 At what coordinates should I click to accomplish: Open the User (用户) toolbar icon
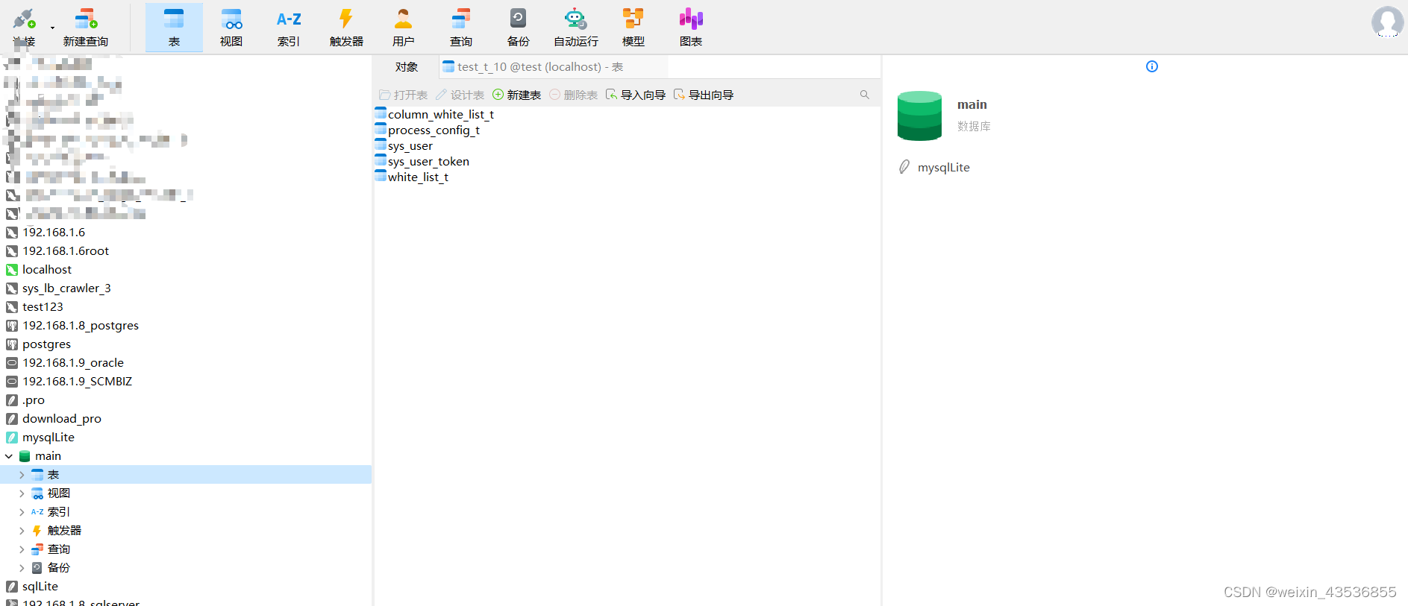(404, 27)
